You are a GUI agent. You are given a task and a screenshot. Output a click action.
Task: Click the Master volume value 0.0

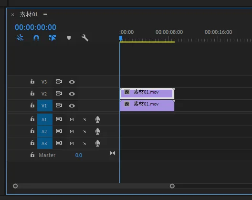pyautogui.click(x=79, y=155)
